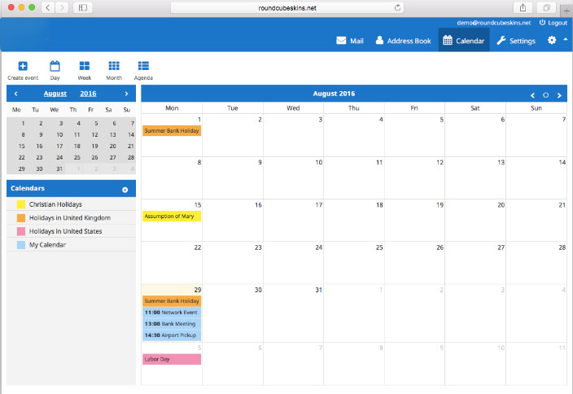Image resolution: width=573 pixels, height=394 pixels.
Task: Open the August month picker in mini calendar
Action: pos(55,94)
